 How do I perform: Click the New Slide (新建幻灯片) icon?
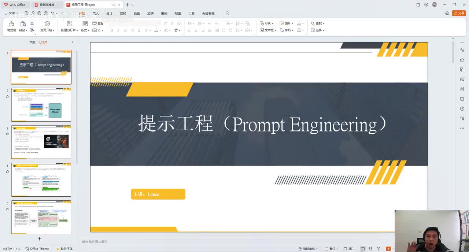pyautogui.click(x=70, y=24)
